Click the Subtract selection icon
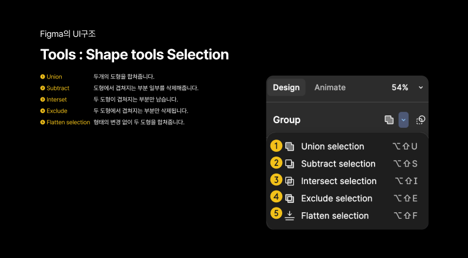 289,164
